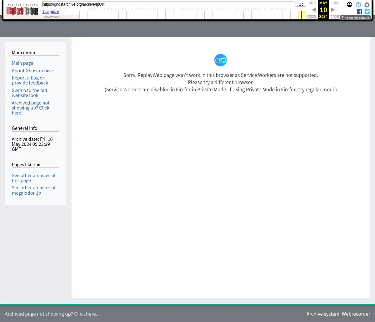Screen dimensions: 375x322
Task: Click the ReplayWeb.page logo icon
Action: pos(221,60)
